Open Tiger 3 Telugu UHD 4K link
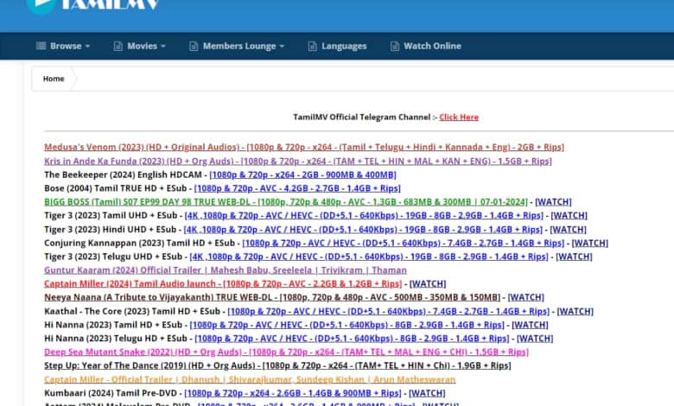The width and height of the screenshot is (674, 406). (369, 257)
